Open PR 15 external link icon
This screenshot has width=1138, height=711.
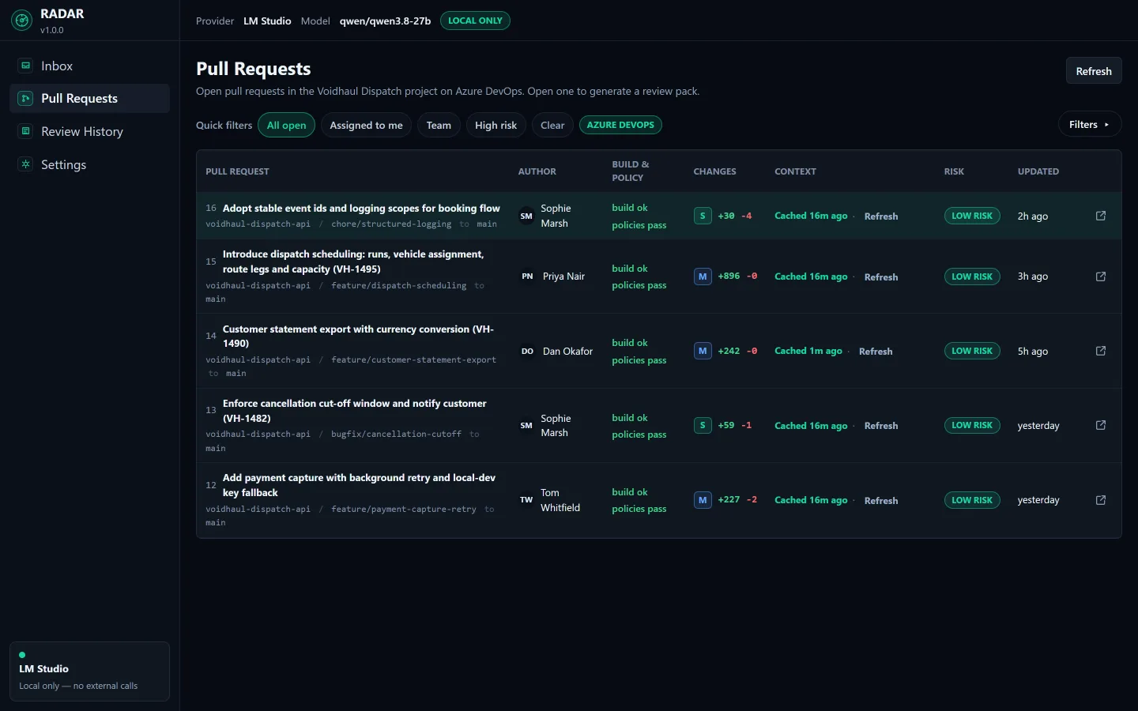click(1101, 276)
